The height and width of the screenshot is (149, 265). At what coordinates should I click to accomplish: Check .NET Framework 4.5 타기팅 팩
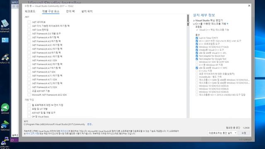[29, 41]
